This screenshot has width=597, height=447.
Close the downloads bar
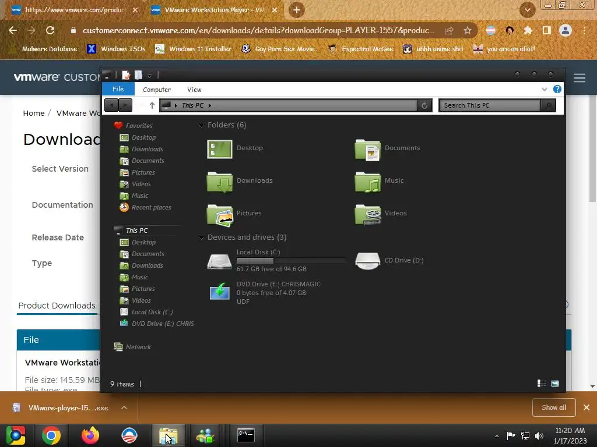[587, 407]
